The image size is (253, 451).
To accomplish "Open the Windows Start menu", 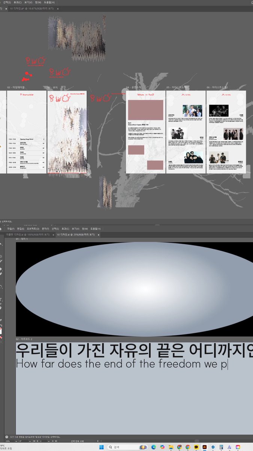I will pyautogui.click(x=101, y=447).
